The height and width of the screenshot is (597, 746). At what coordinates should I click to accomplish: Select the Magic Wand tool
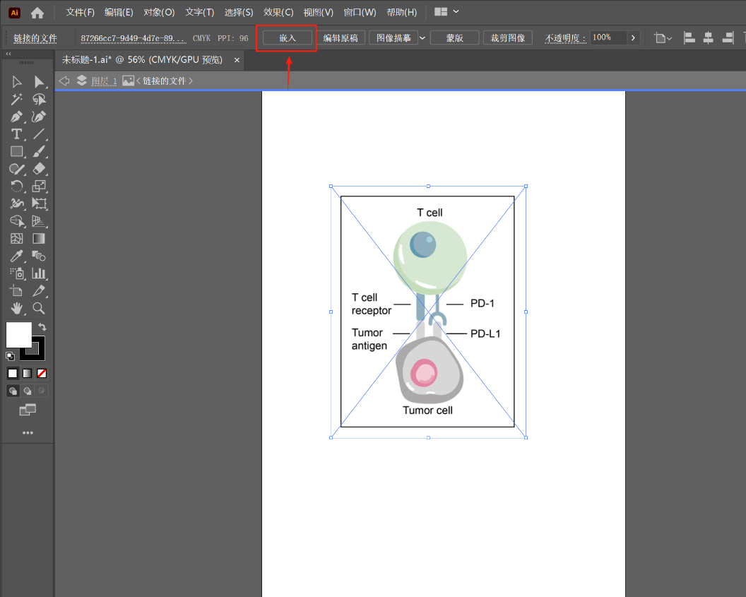click(x=17, y=100)
